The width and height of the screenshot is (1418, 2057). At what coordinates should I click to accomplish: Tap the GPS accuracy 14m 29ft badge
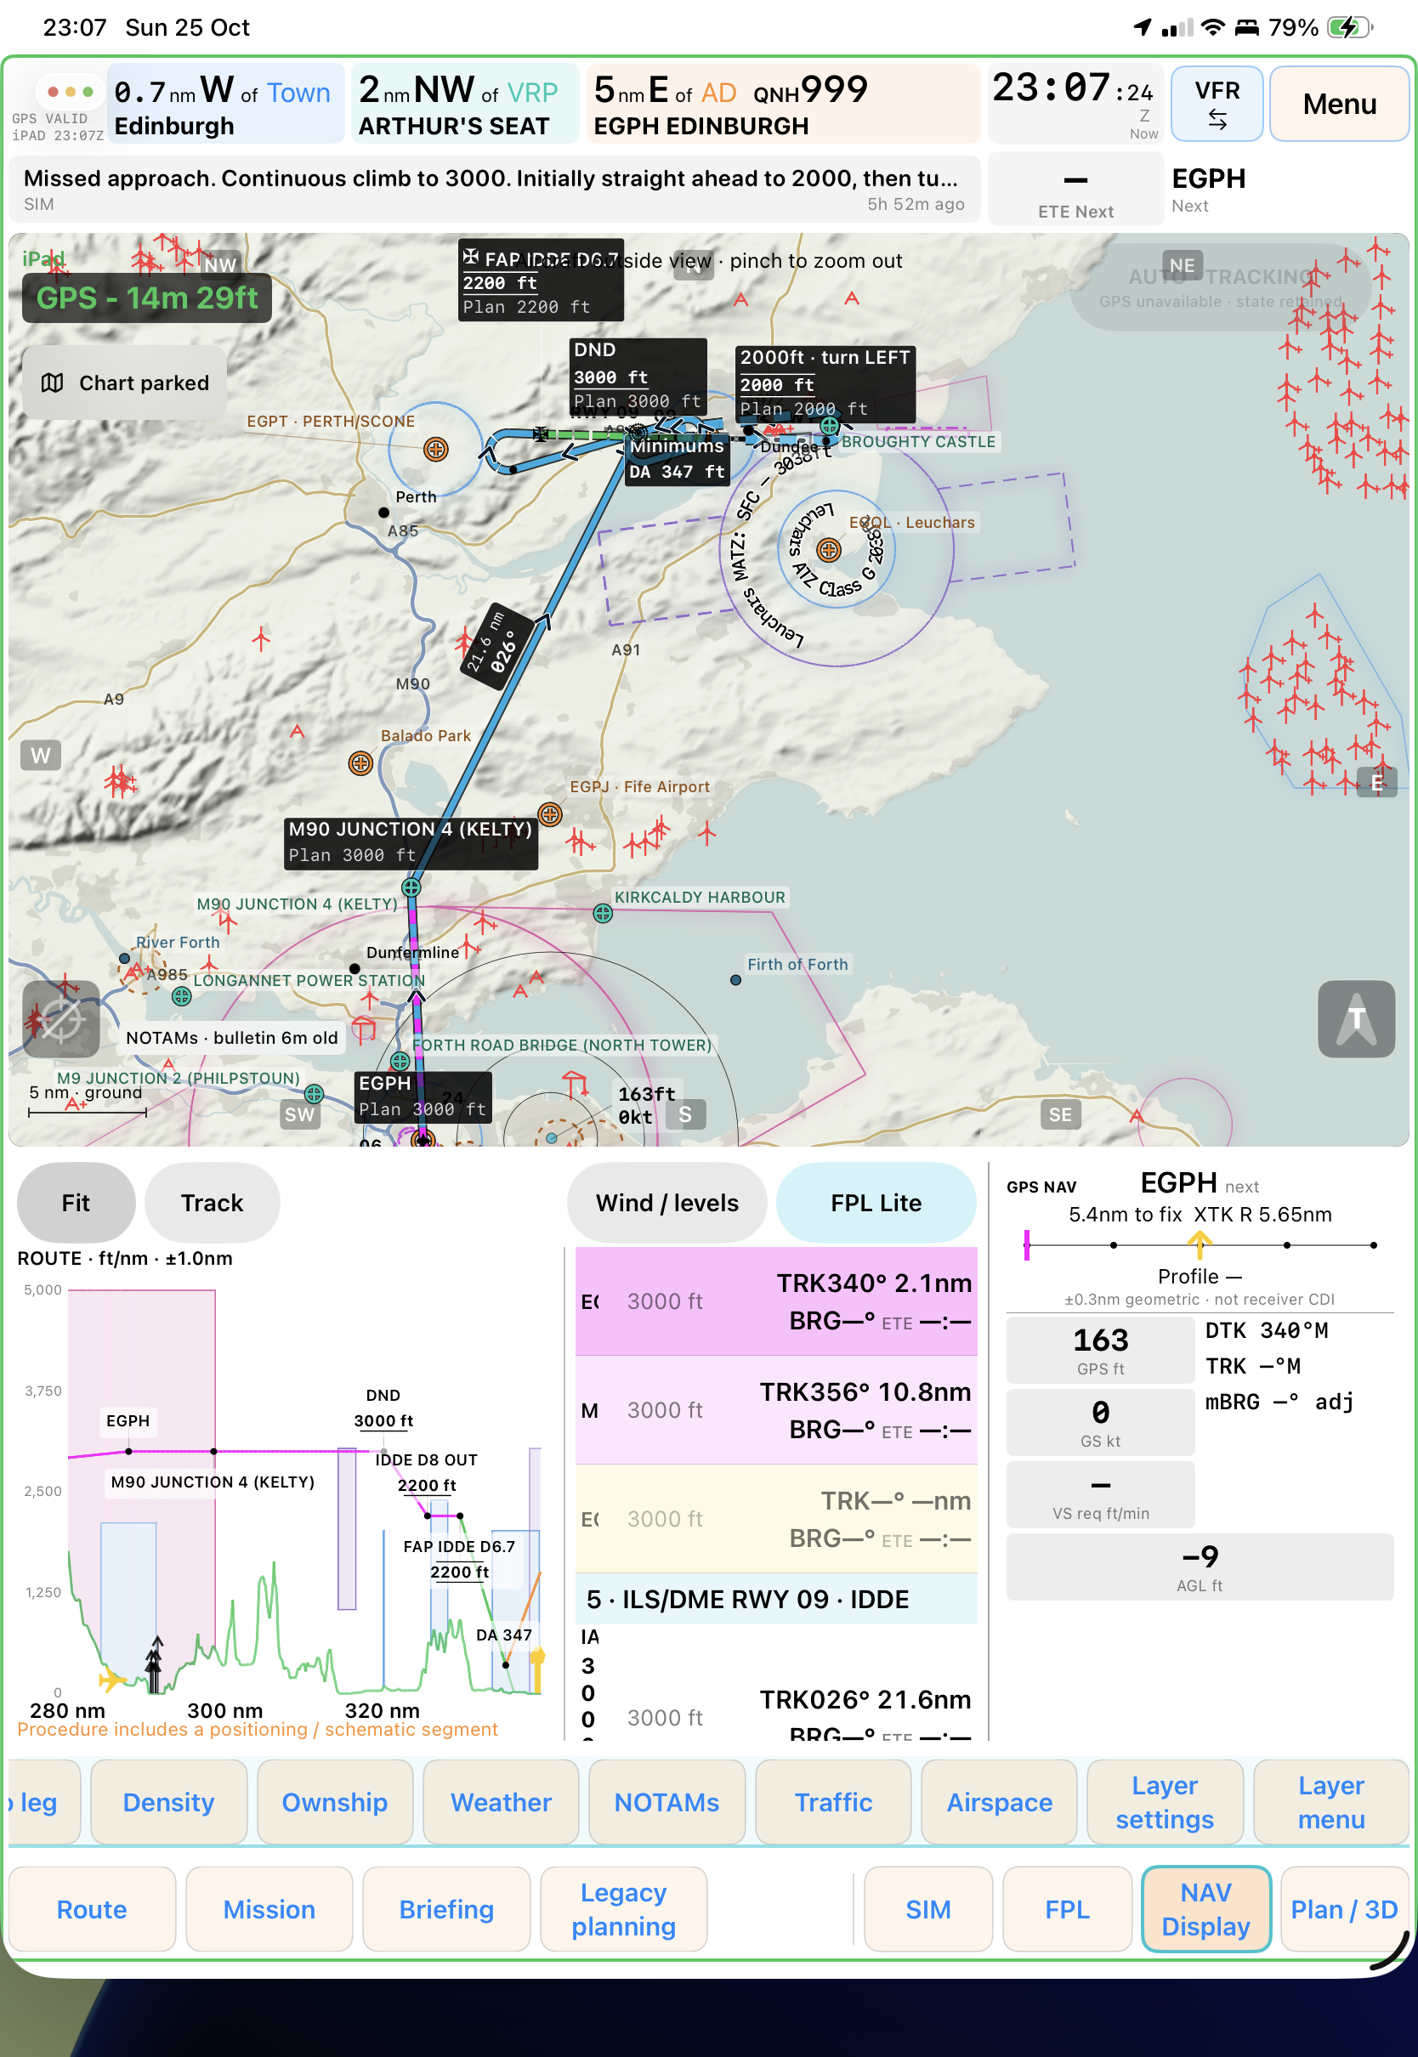click(146, 297)
